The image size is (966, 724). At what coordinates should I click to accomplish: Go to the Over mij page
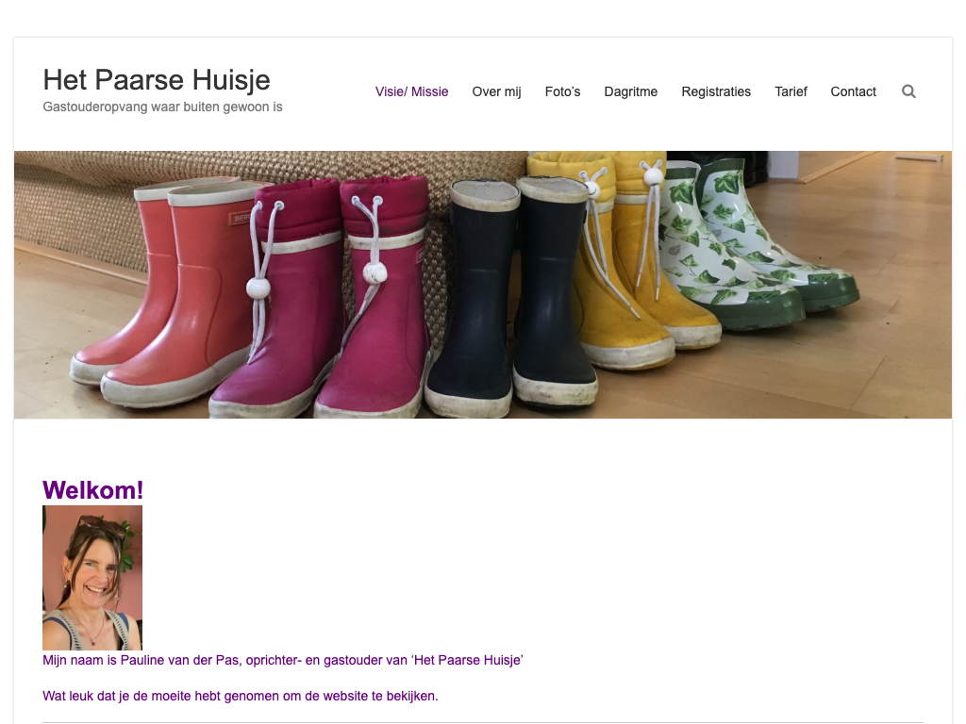(x=496, y=91)
